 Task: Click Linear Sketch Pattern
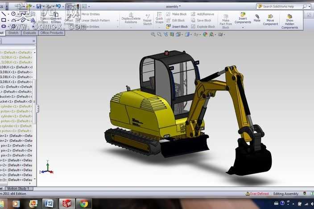click(x=93, y=20)
